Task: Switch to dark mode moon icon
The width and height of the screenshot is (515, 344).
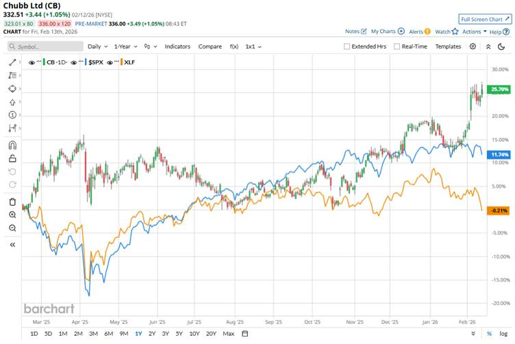Action: pos(489,46)
